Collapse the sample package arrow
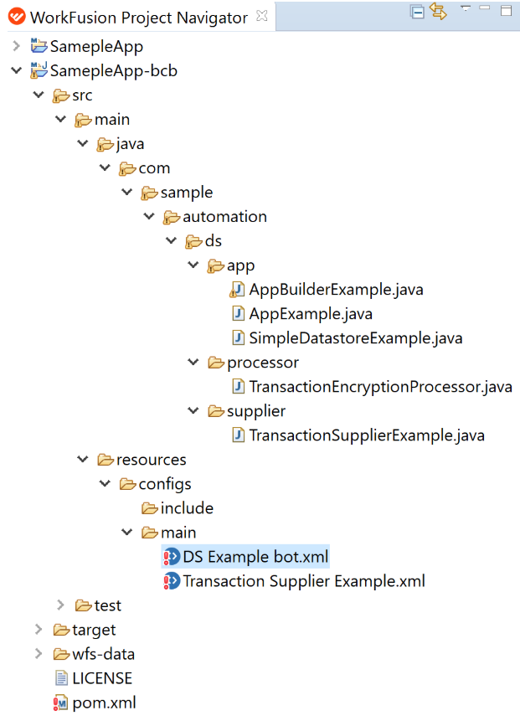Viewport: 520px width, 726px height. coord(127,192)
